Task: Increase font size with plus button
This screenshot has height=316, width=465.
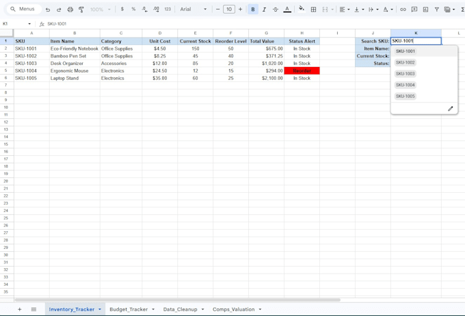Action: [x=240, y=9]
